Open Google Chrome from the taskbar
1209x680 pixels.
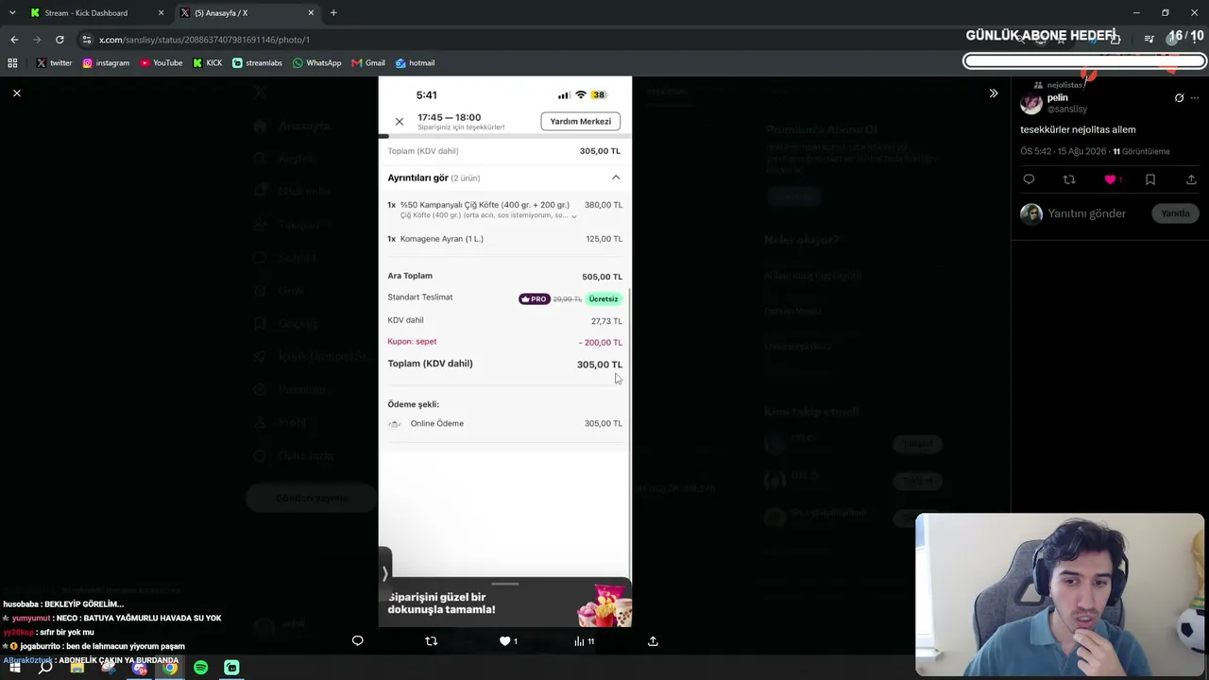coord(170,668)
